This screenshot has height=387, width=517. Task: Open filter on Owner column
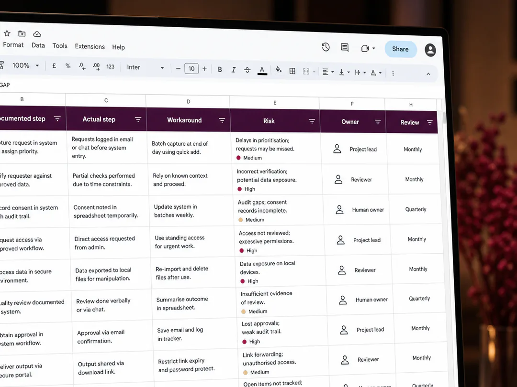[378, 122]
